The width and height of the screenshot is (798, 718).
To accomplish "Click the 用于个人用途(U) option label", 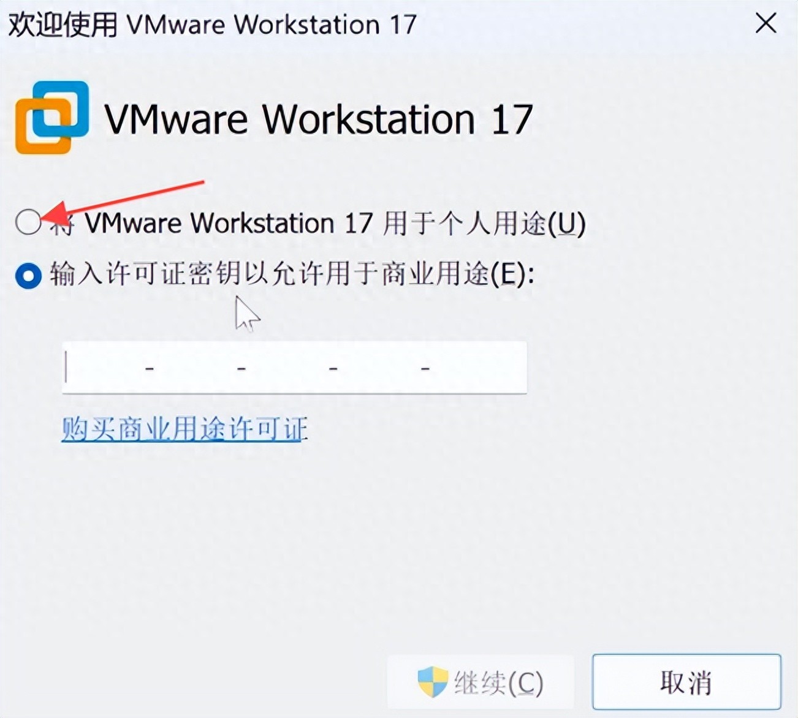I will [x=484, y=223].
